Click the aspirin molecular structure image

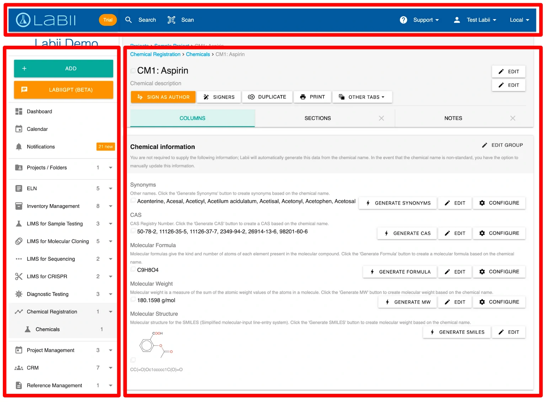point(156,344)
